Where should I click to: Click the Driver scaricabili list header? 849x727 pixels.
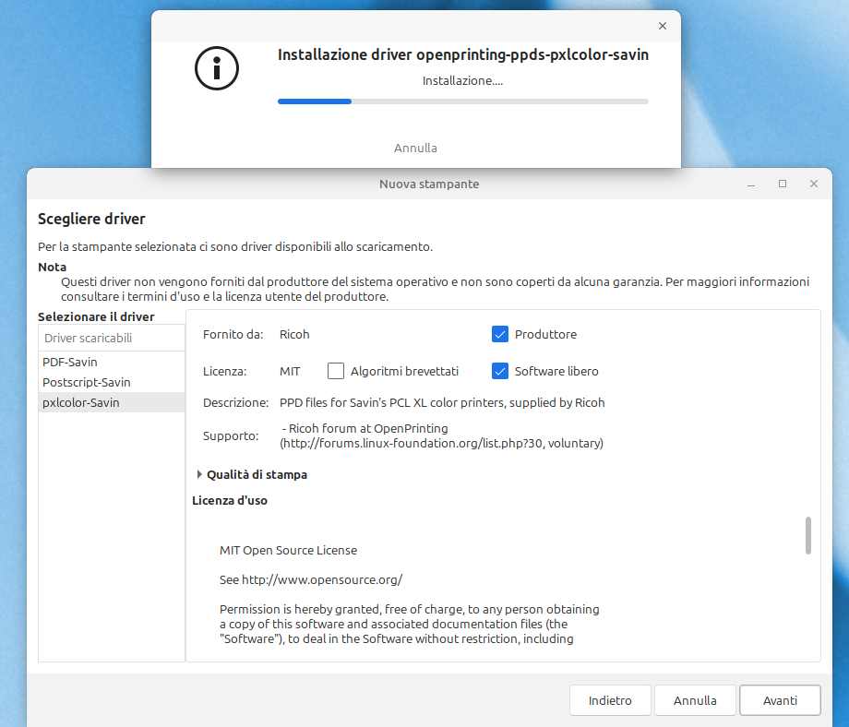(x=112, y=338)
